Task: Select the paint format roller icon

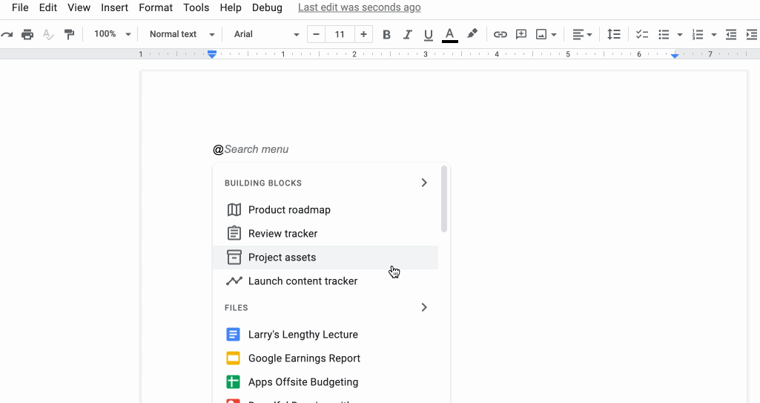Action: [x=69, y=34]
